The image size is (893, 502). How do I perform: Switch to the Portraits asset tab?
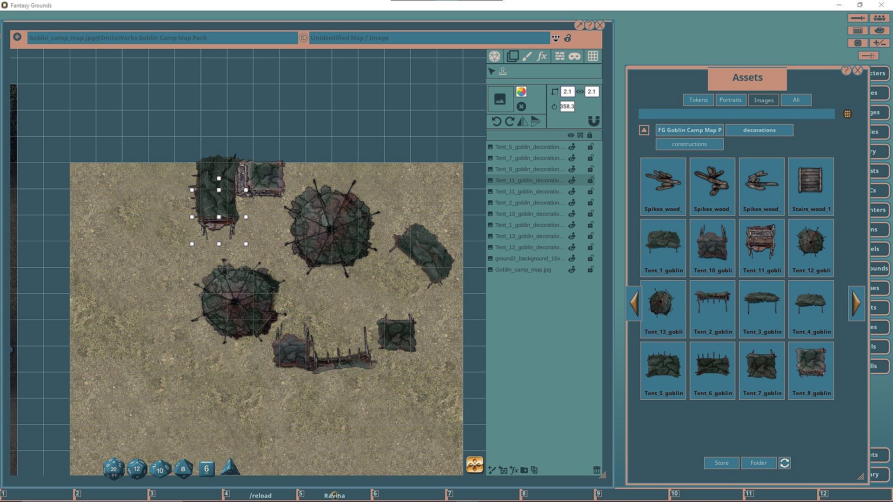[x=730, y=100]
